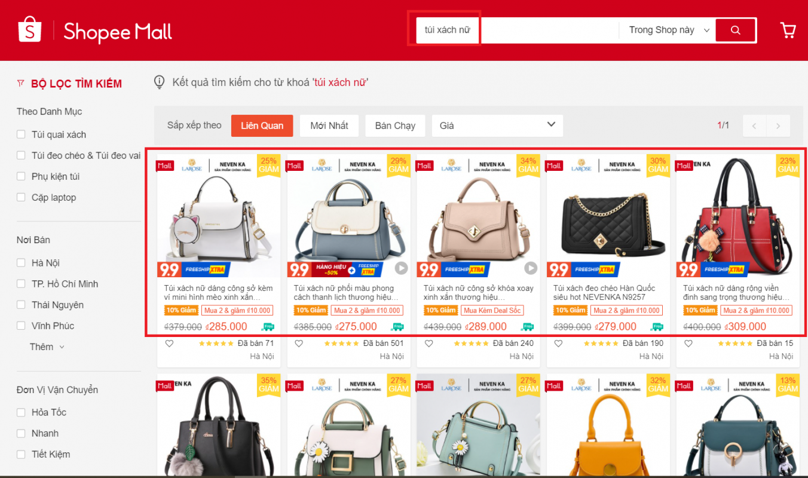Click the magnifier search button
Image resolution: width=808 pixels, height=478 pixels.
736,30
